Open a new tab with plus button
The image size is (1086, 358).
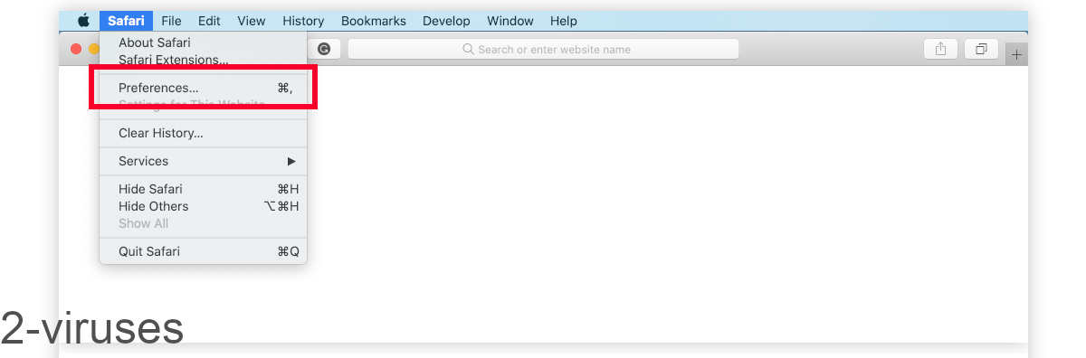1017,54
